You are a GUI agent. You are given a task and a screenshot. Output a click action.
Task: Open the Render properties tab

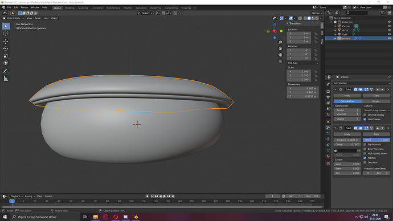328,92
